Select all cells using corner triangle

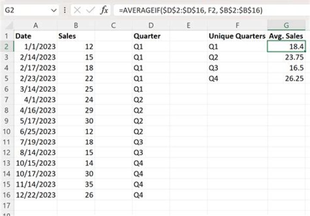coord(7,25)
